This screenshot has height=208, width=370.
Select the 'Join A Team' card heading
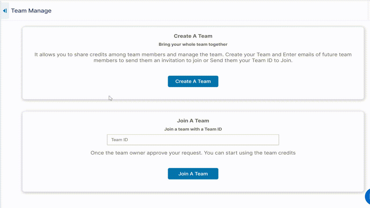coord(193,121)
